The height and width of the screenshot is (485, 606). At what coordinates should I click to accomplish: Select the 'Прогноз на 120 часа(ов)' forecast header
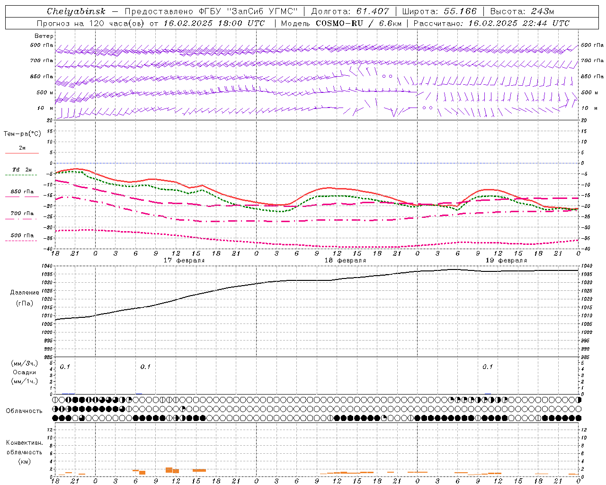tap(91, 23)
